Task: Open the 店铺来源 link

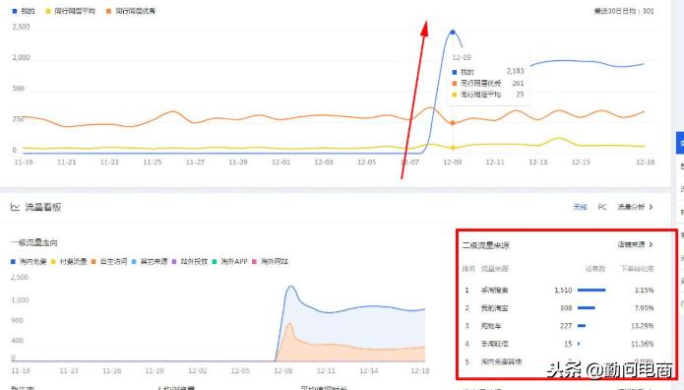Action: (631, 244)
